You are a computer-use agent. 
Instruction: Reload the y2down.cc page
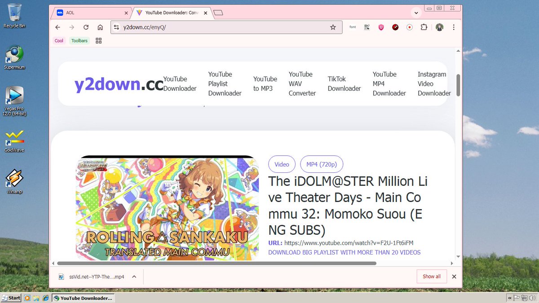click(86, 27)
